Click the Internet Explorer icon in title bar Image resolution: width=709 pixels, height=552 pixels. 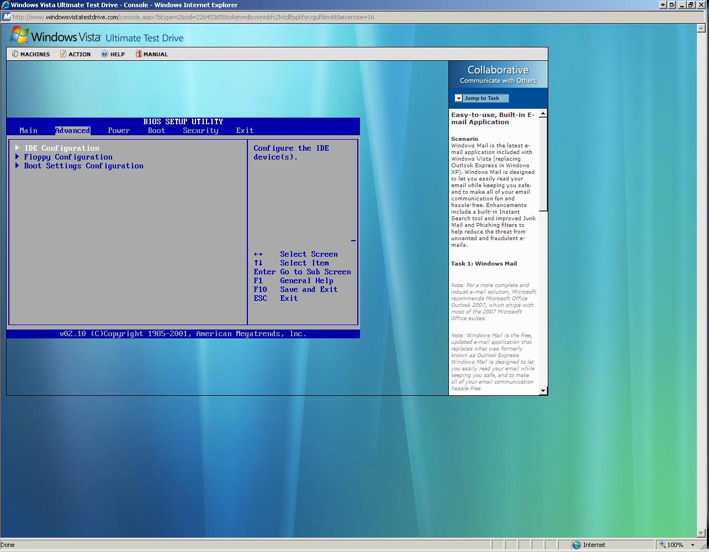(6, 5)
